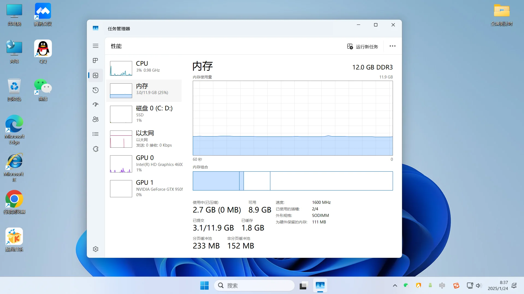Expand hidden icons in system tray
524x294 pixels.
(x=395, y=285)
